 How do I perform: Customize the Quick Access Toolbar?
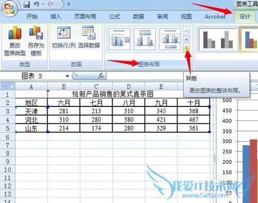pyautogui.click(x=69, y=4)
